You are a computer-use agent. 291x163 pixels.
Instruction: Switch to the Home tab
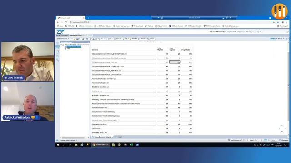point(58,35)
